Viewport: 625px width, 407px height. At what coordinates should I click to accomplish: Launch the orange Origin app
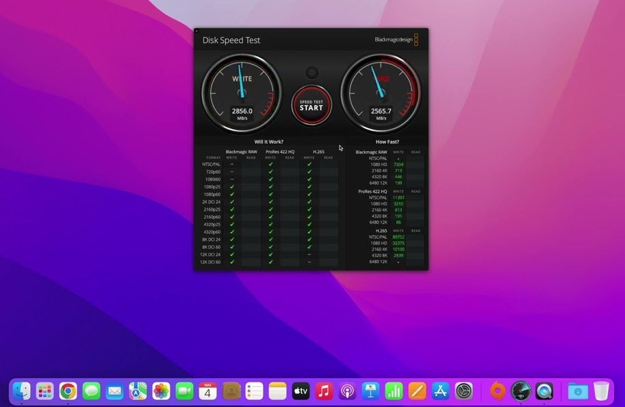coord(498,391)
